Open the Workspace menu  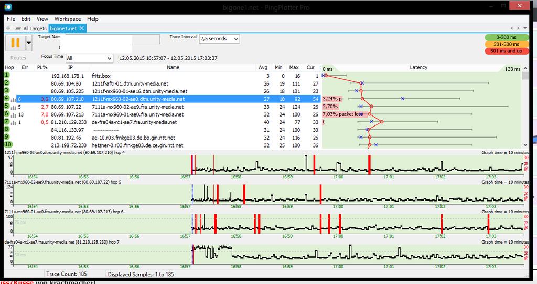[x=68, y=19]
